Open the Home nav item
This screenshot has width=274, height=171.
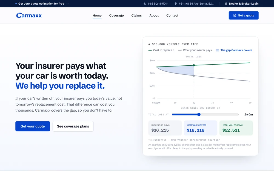(x=97, y=15)
